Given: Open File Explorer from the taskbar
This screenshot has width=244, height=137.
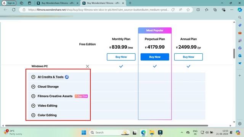Looking at the screenshot, I should (x=152, y=132).
